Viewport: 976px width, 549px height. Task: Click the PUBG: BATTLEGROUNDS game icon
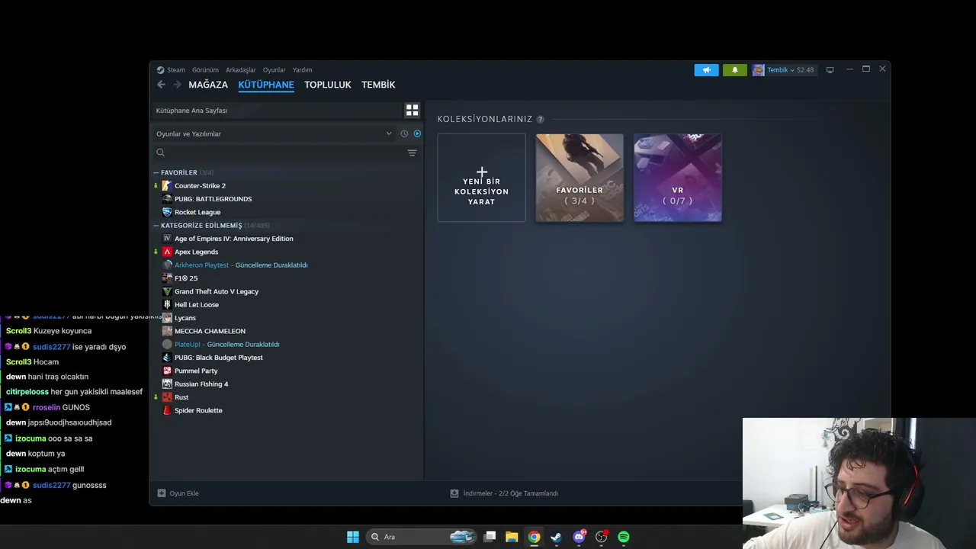[x=167, y=199]
